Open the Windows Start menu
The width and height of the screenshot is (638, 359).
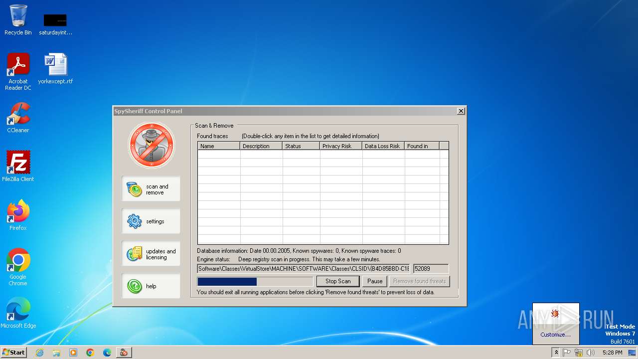(x=14, y=353)
